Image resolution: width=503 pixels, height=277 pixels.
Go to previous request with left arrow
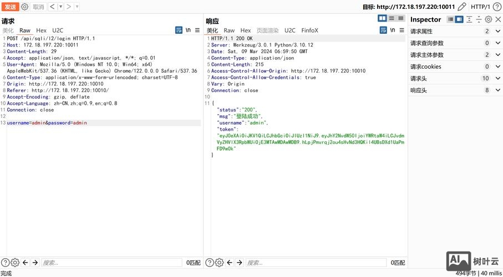coord(53,7)
